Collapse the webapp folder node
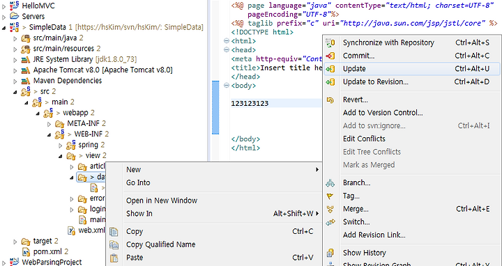 pyautogui.click(x=38, y=114)
